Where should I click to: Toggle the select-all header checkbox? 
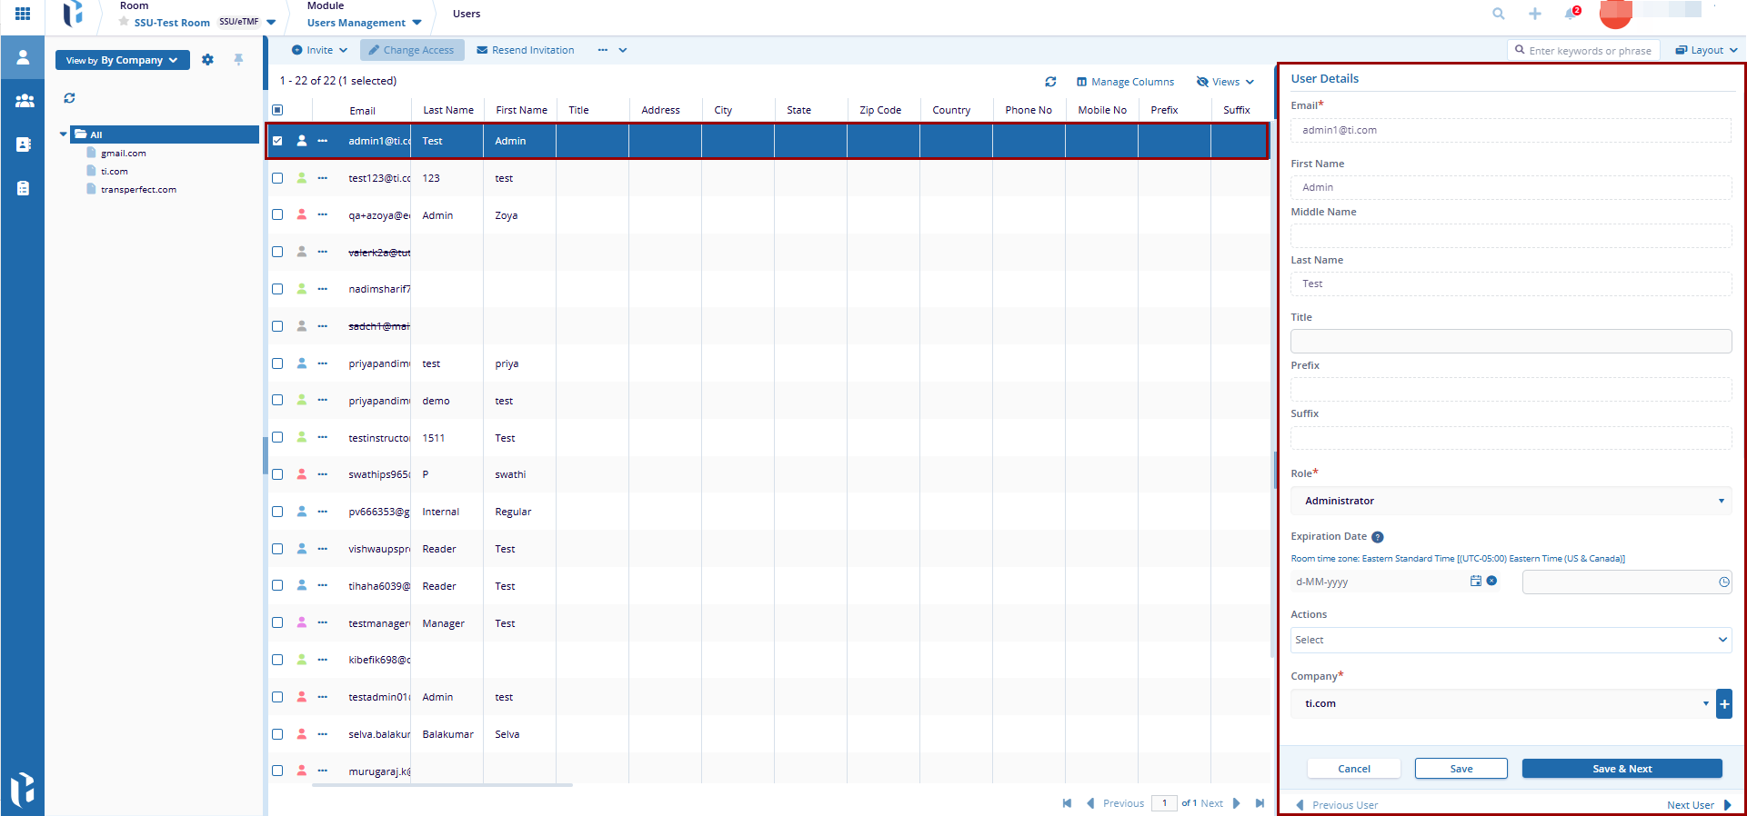277,110
